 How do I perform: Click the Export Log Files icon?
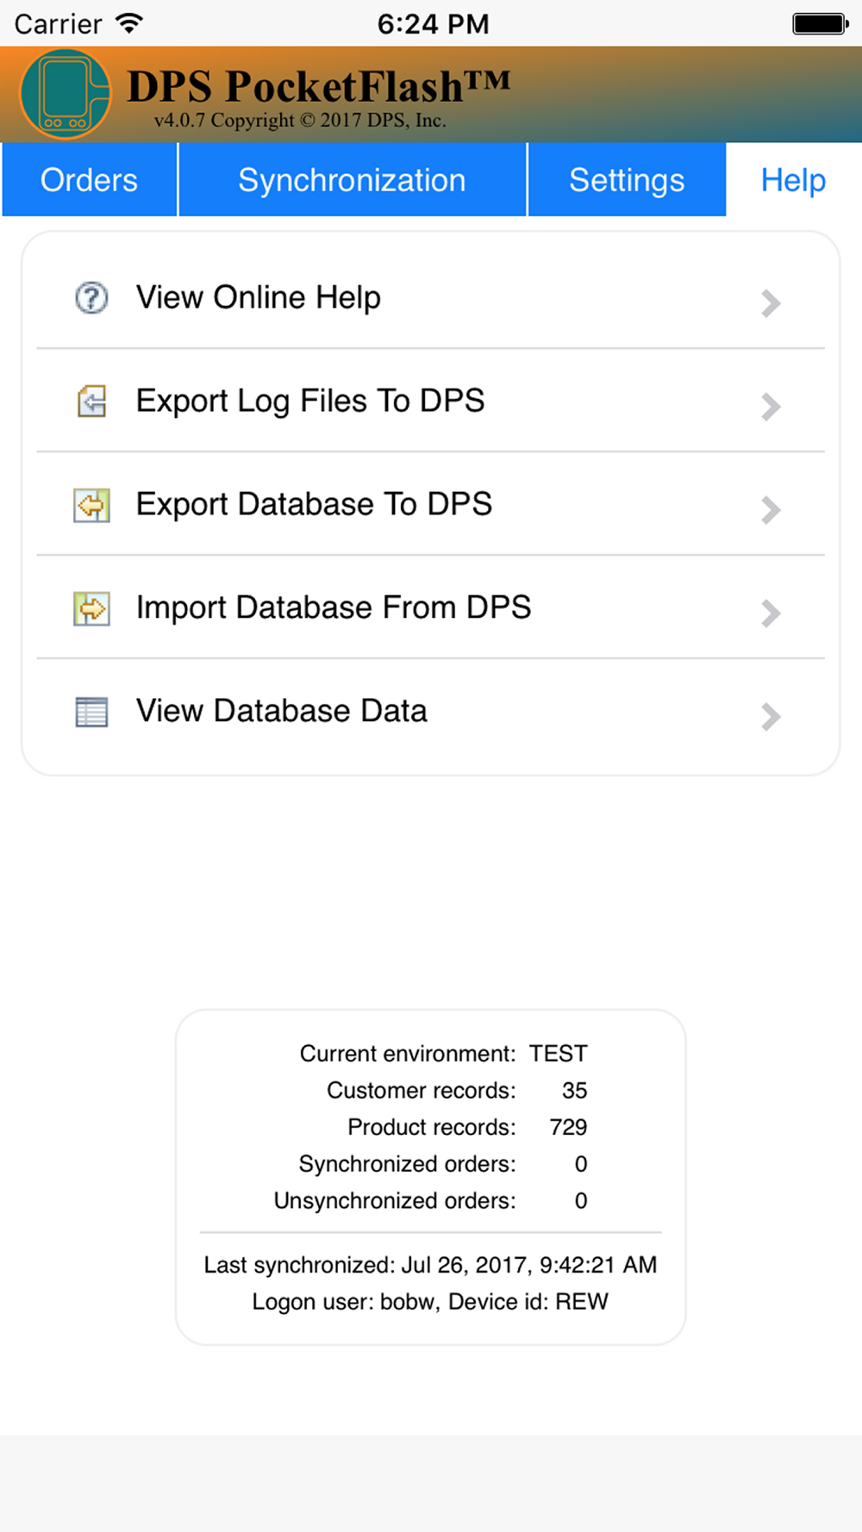[x=91, y=402]
